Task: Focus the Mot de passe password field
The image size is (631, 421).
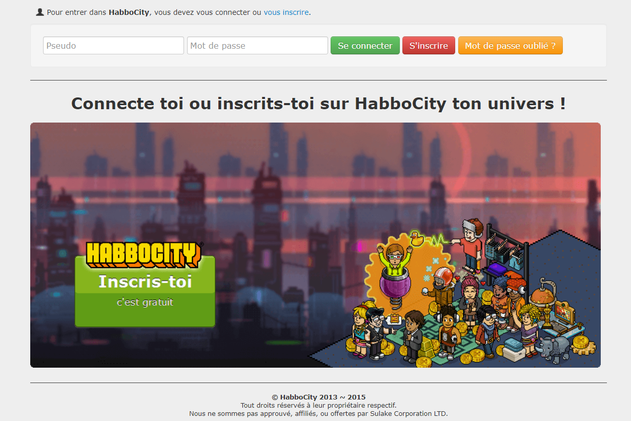Action: [257, 46]
